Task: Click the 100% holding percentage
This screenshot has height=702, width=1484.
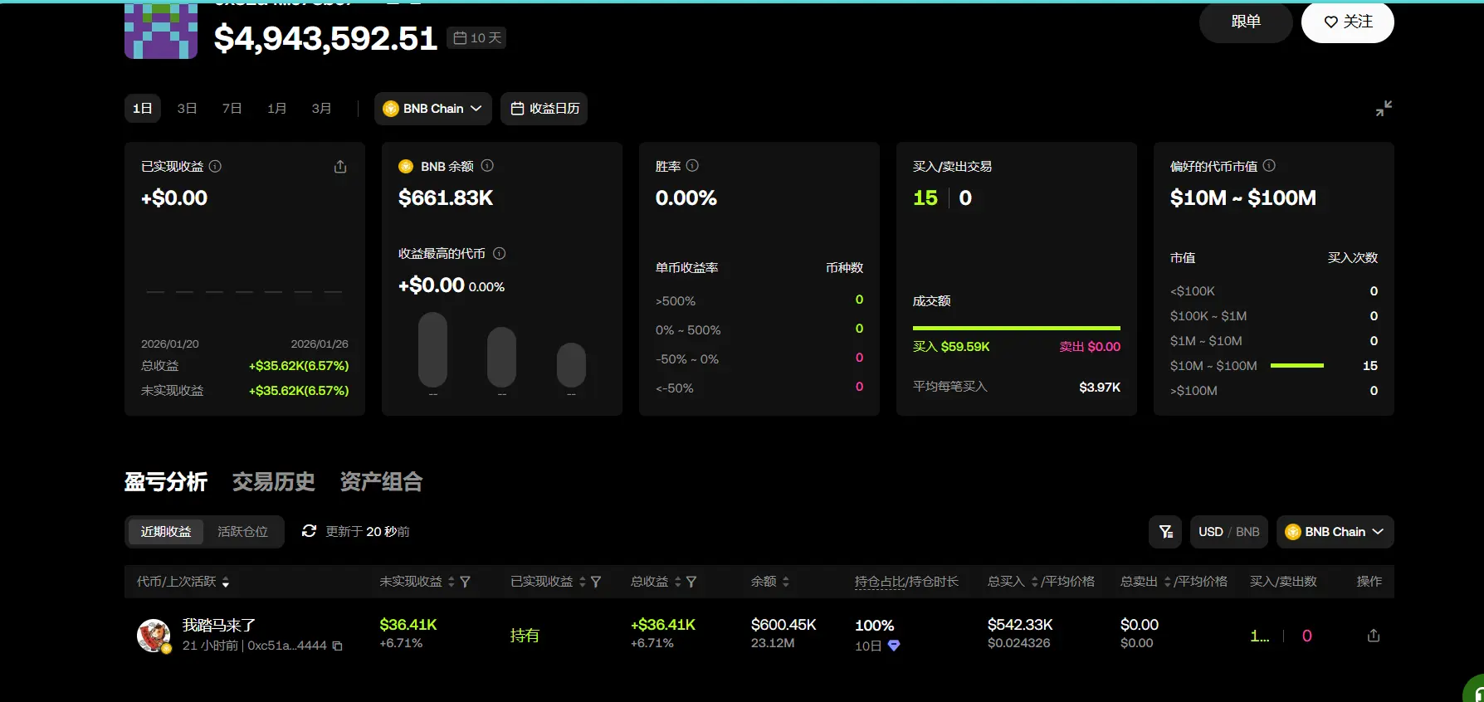Action: tap(875, 626)
